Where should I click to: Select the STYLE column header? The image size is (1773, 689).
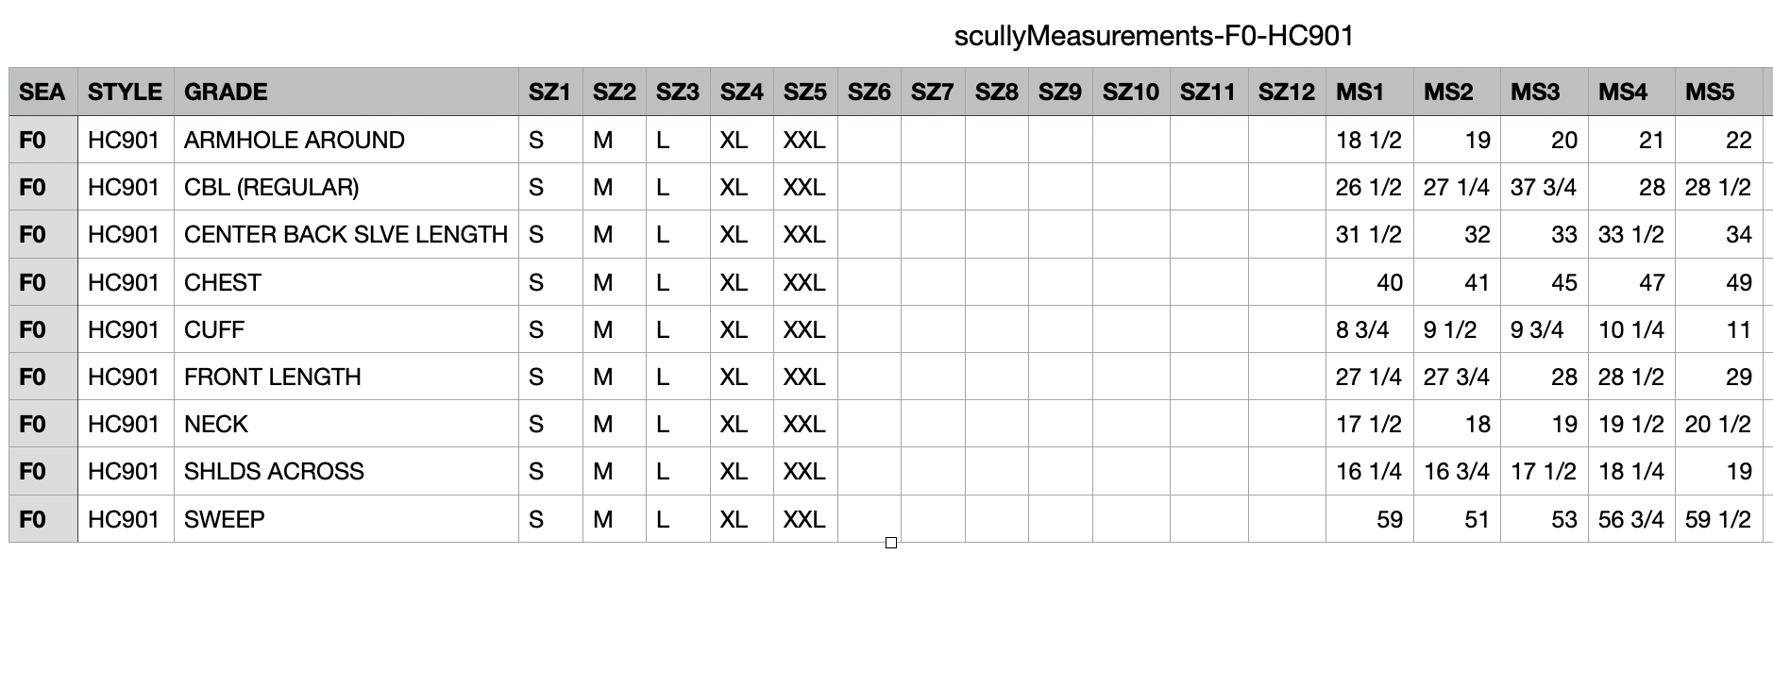tap(125, 92)
